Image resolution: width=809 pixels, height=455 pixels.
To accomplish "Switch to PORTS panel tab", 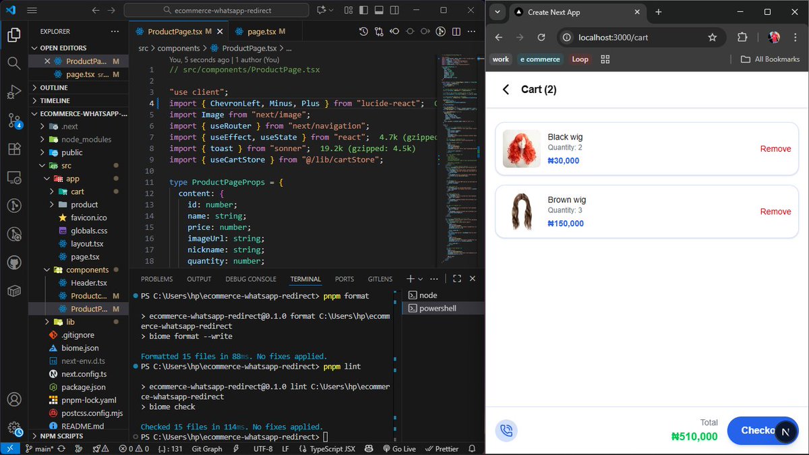I will pos(344,279).
